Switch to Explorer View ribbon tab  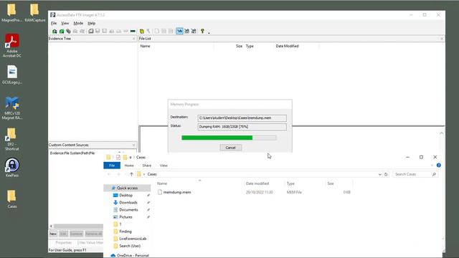164,166
